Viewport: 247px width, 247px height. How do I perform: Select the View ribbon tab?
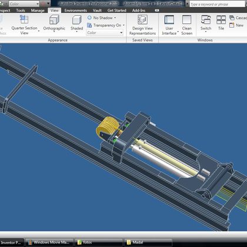pos(54,11)
